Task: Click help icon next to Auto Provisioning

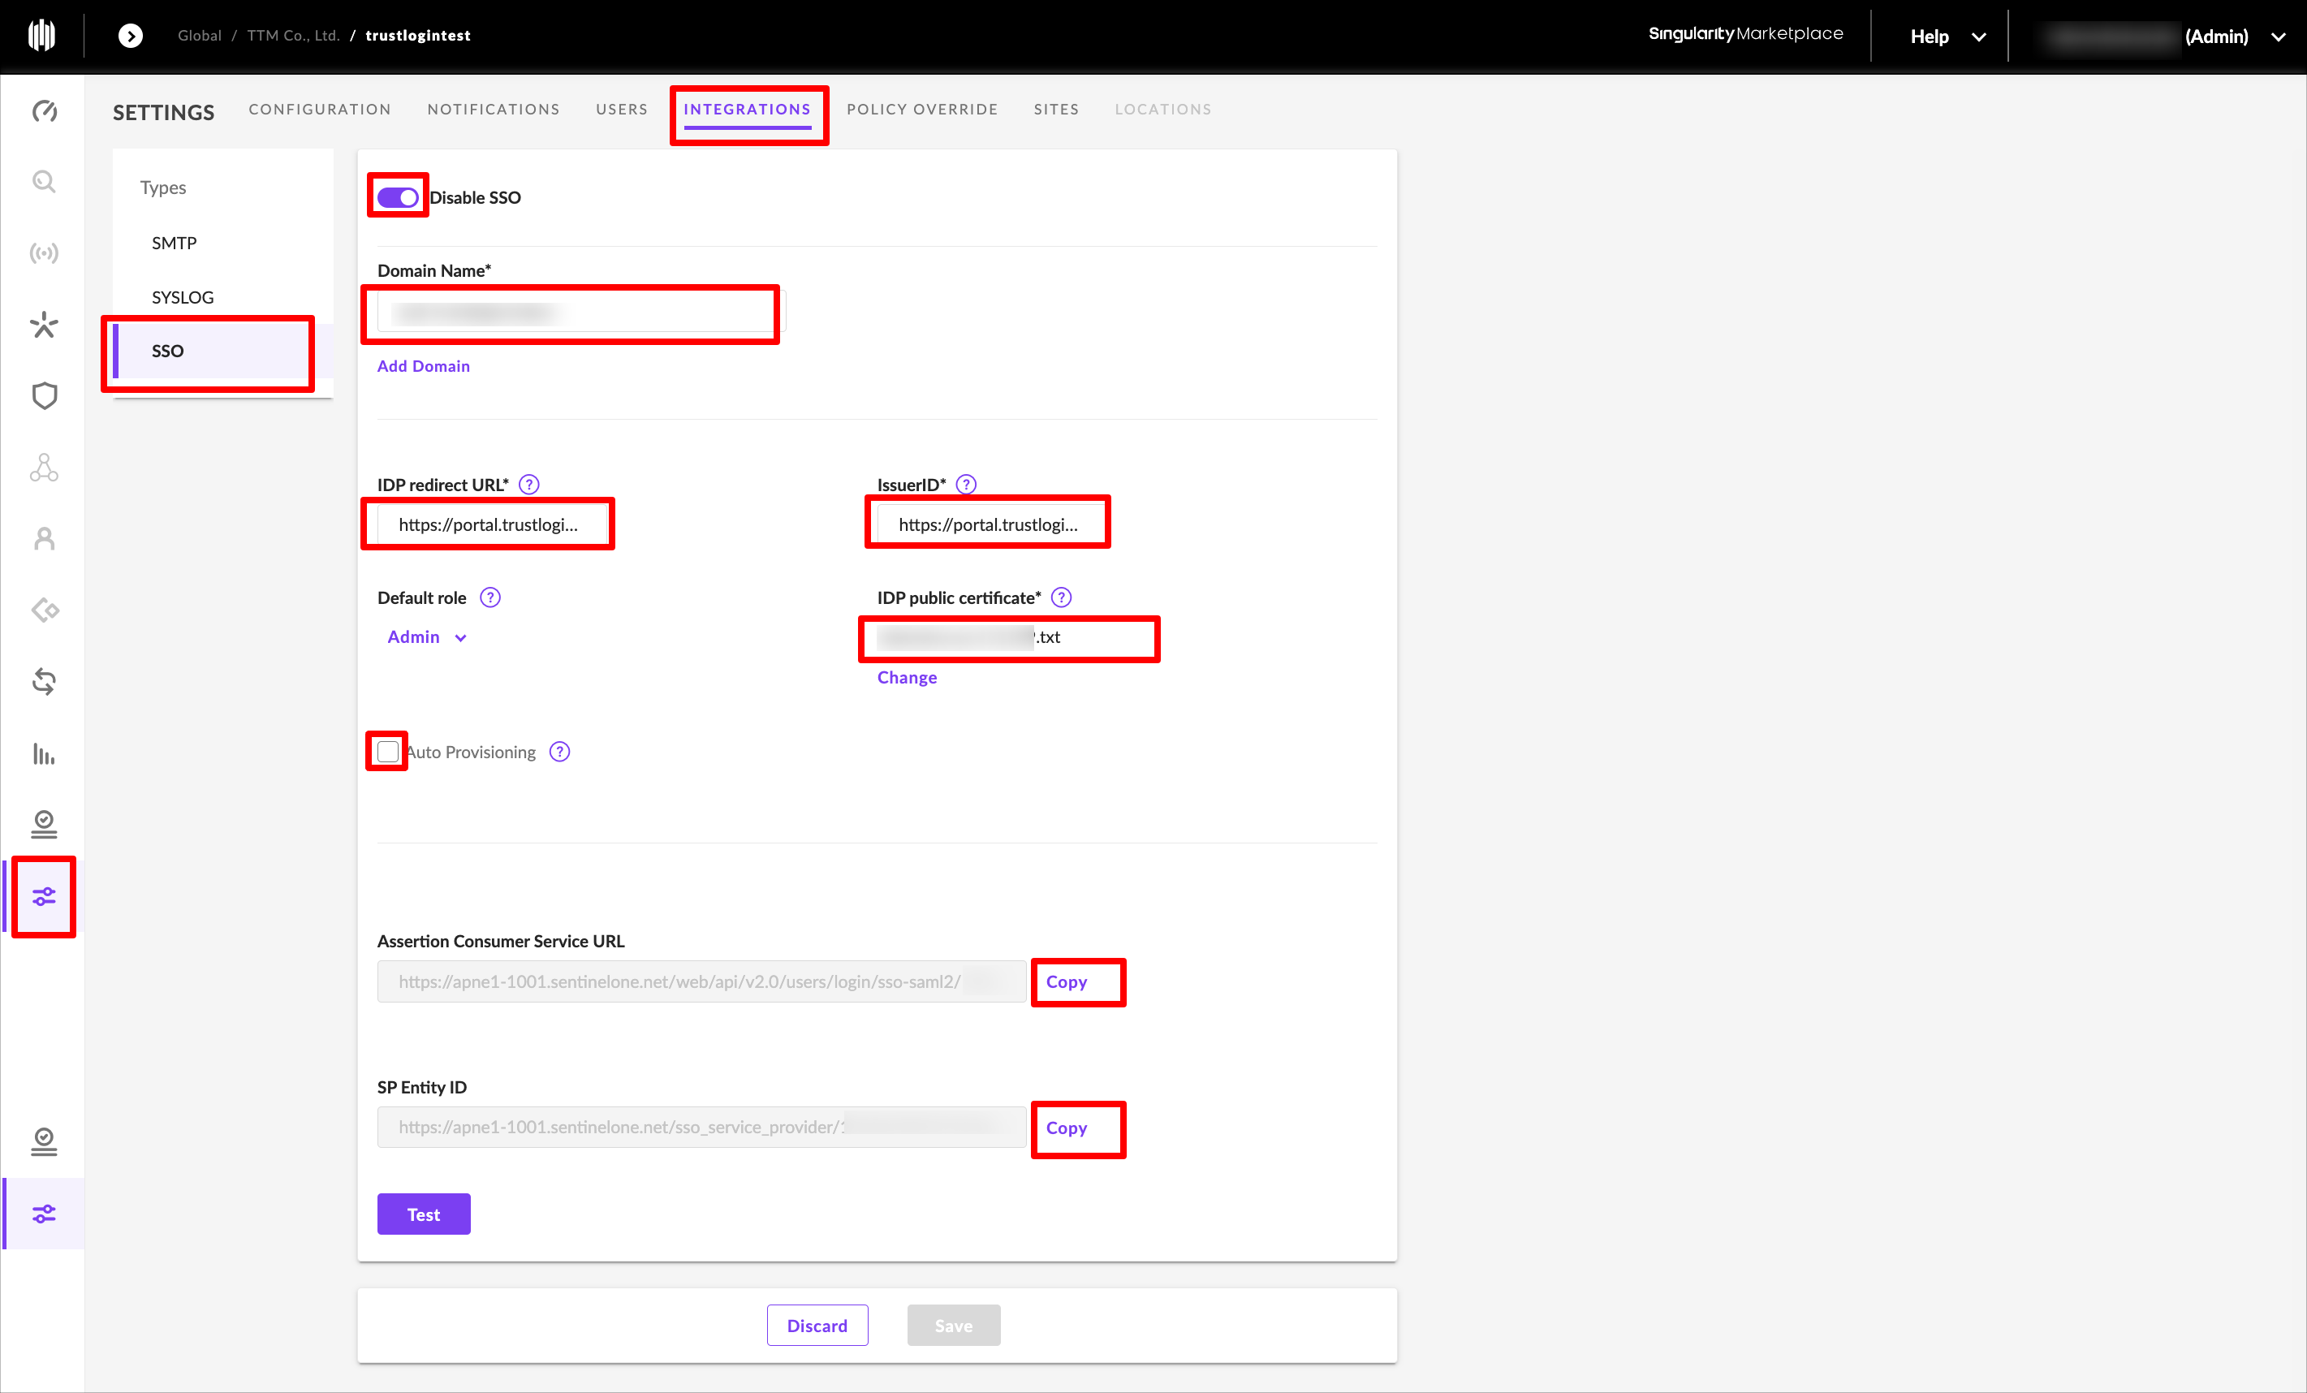Action: [560, 752]
